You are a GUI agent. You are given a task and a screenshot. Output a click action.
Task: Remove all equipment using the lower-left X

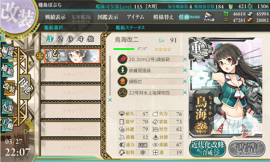coord(110,100)
